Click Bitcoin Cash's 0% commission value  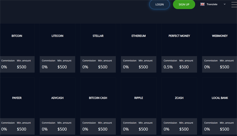pos(85,129)
